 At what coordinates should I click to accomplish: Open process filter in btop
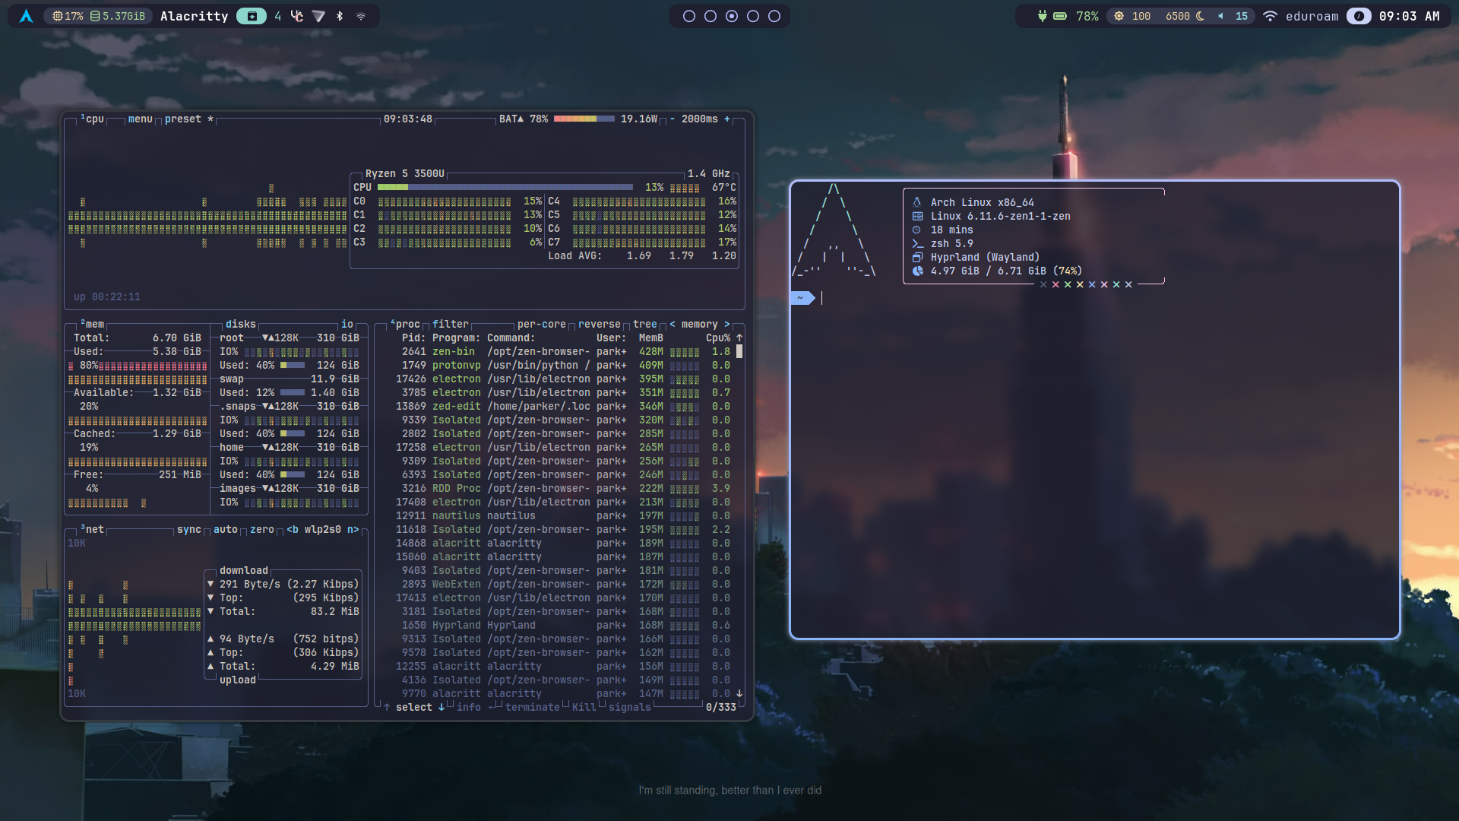[x=451, y=324]
